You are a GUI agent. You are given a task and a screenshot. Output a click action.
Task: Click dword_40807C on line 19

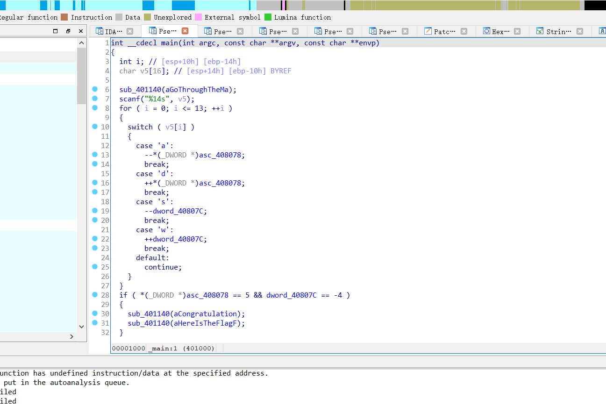[178, 211]
